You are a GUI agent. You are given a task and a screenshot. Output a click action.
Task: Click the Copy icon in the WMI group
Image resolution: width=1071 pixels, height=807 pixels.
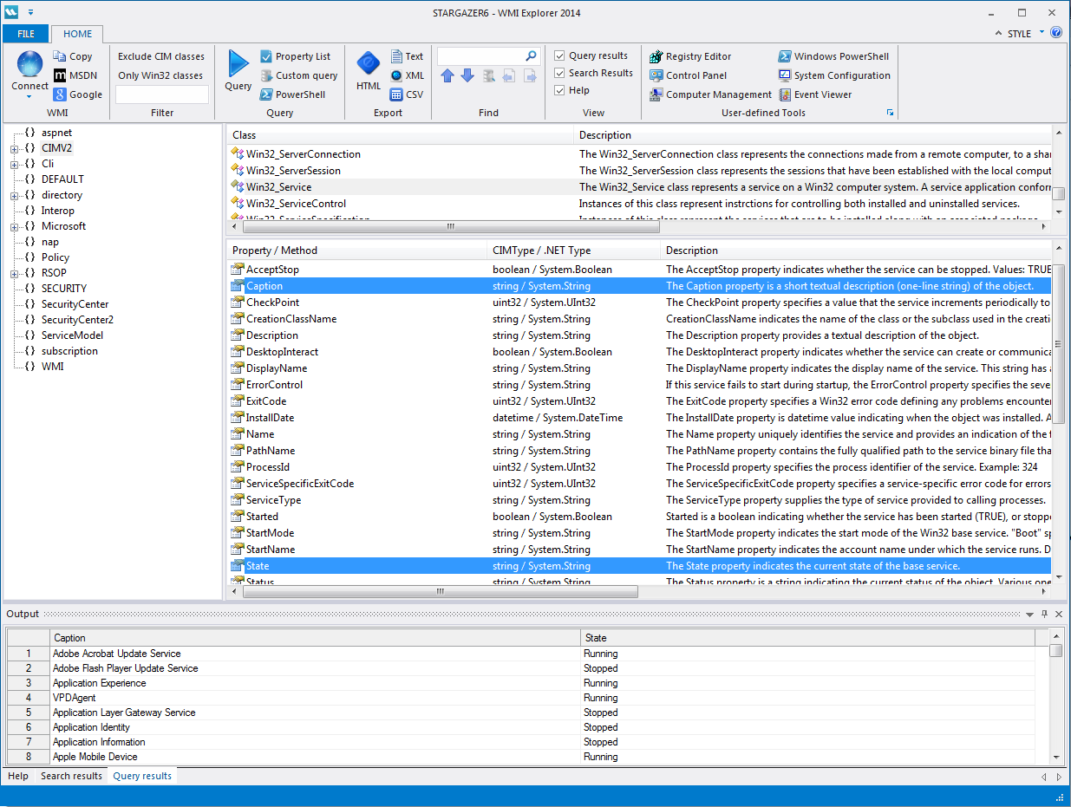click(60, 56)
